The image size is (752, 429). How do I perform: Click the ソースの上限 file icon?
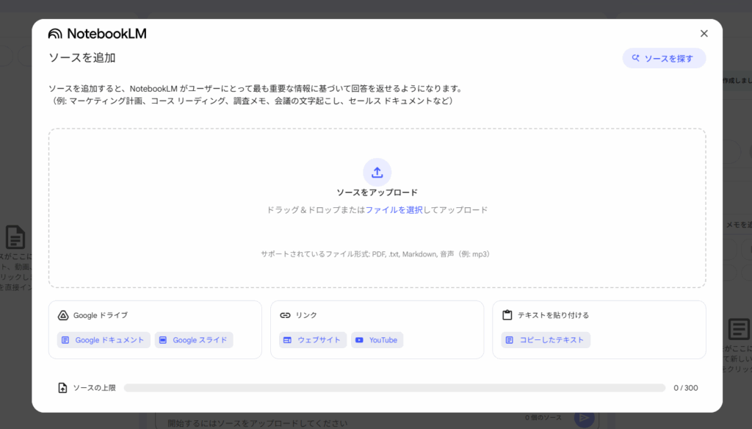[x=62, y=388]
